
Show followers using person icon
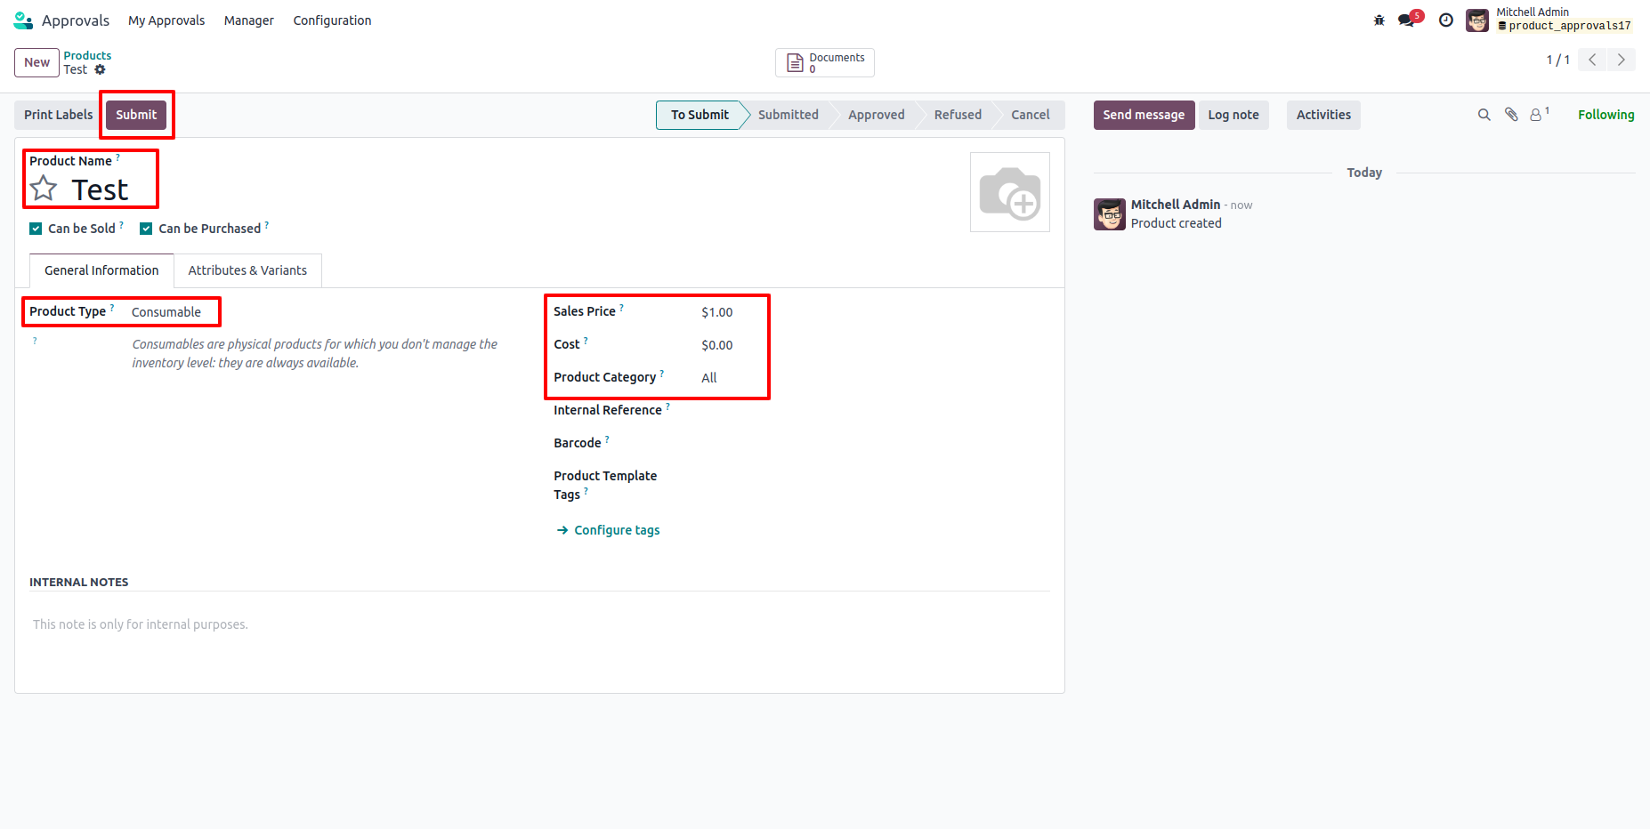[x=1539, y=114]
